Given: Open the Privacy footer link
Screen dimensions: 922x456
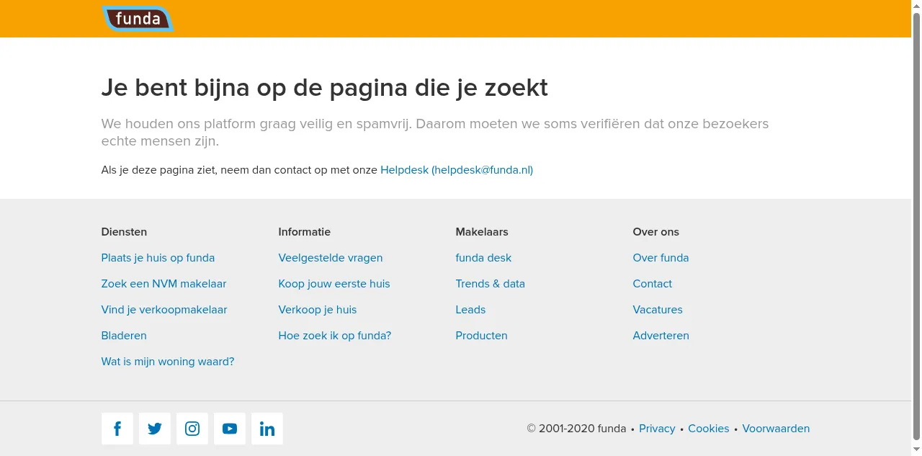Looking at the screenshot, I should click(x=657, y=429).
